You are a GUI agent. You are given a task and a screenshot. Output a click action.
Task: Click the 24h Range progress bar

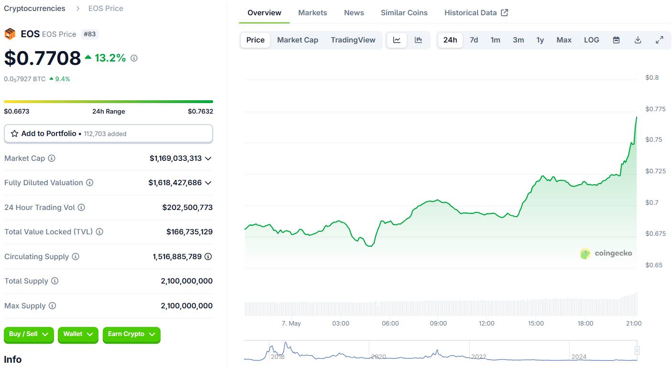(x=108, y=102)
